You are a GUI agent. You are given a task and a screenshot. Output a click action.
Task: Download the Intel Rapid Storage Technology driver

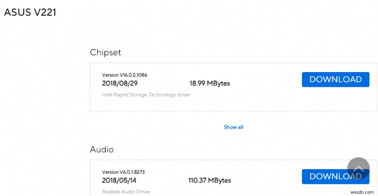click(x=335, y=80)
